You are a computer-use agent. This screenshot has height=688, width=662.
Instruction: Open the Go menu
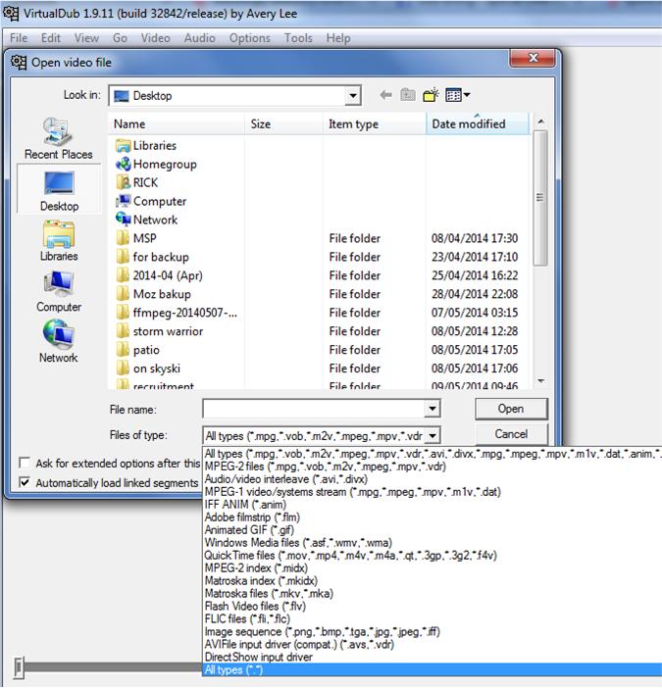tap(120, 38)
